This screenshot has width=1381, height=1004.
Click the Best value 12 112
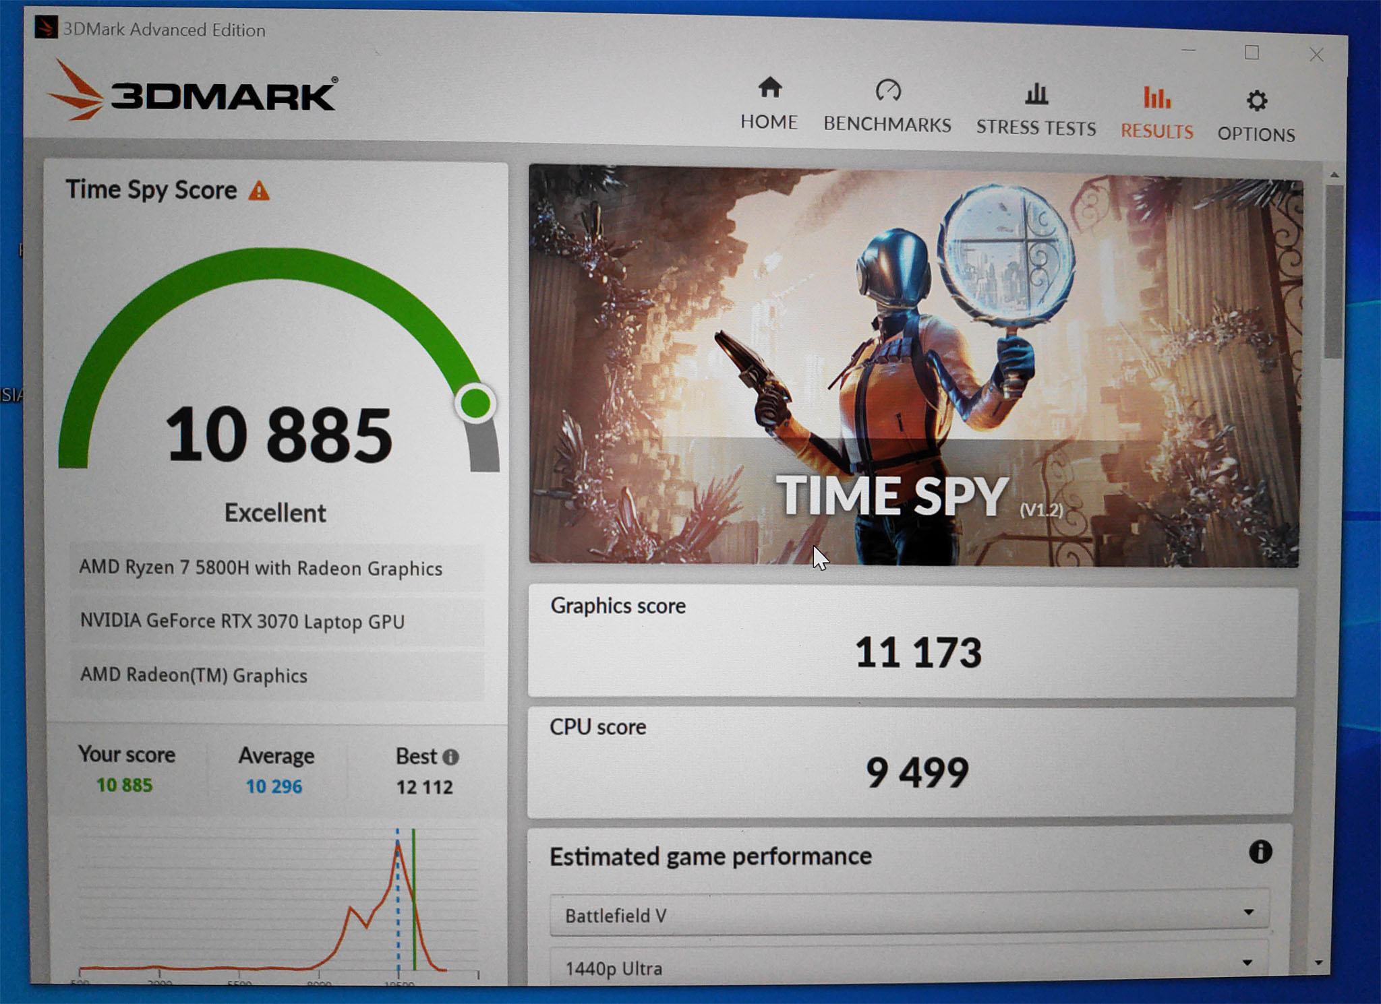tap(424, 787)
